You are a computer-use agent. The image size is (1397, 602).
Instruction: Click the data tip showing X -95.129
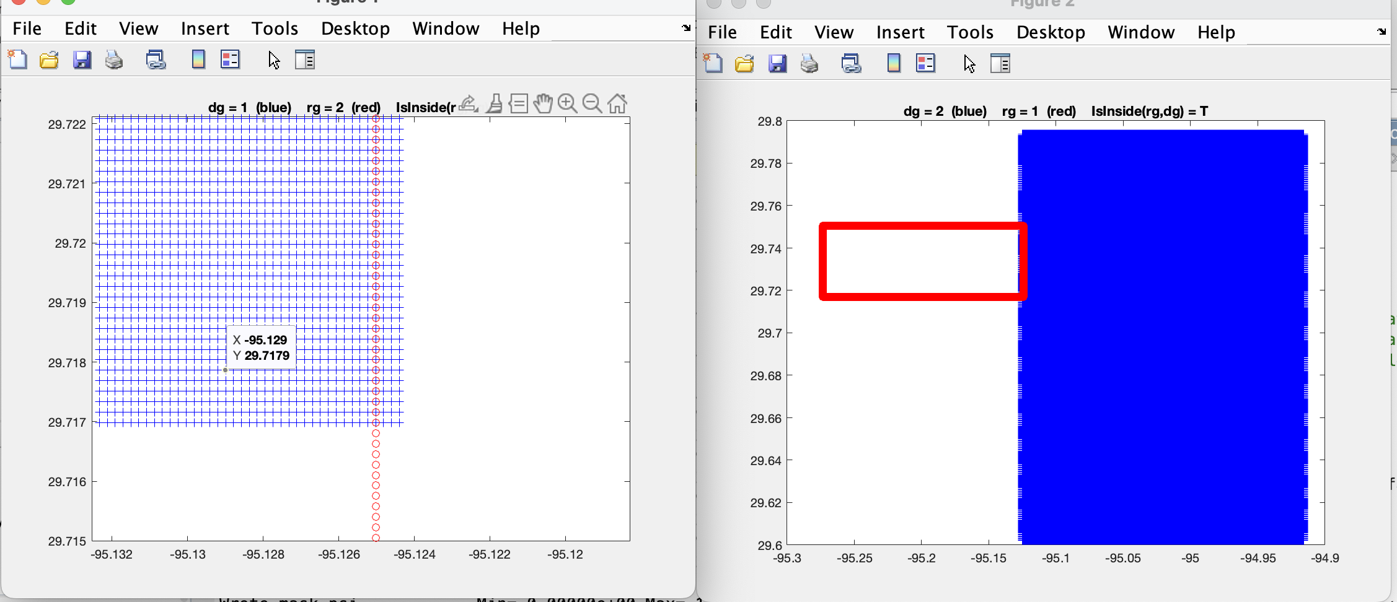[x=261, y=347]
